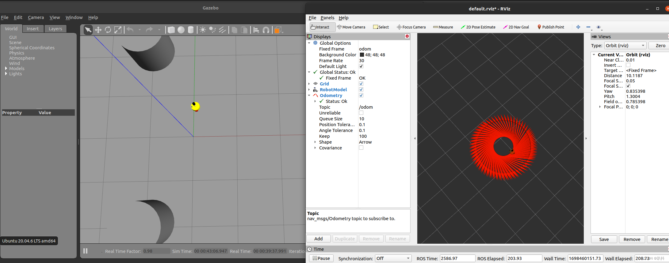Toggle the Default Light checkbox
The height and width of the screenshot is (263, 669).
pyautogui.click(x=361, y=66)
